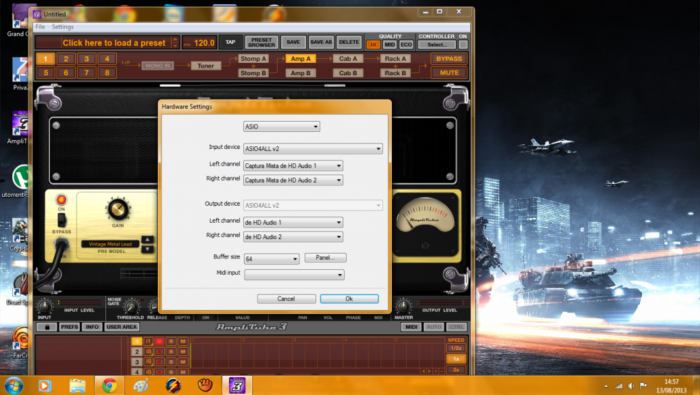Open the PREFS panel
Screen dimensions: 700x395
(x=69, y=327)
